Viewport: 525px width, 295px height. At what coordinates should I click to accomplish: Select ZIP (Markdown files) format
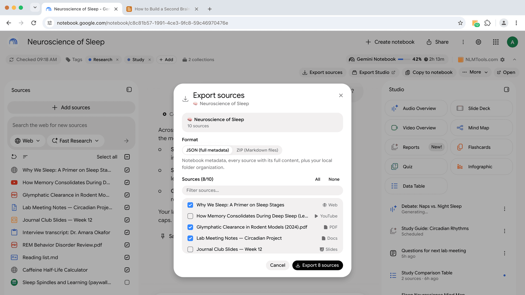pos(257,150)
